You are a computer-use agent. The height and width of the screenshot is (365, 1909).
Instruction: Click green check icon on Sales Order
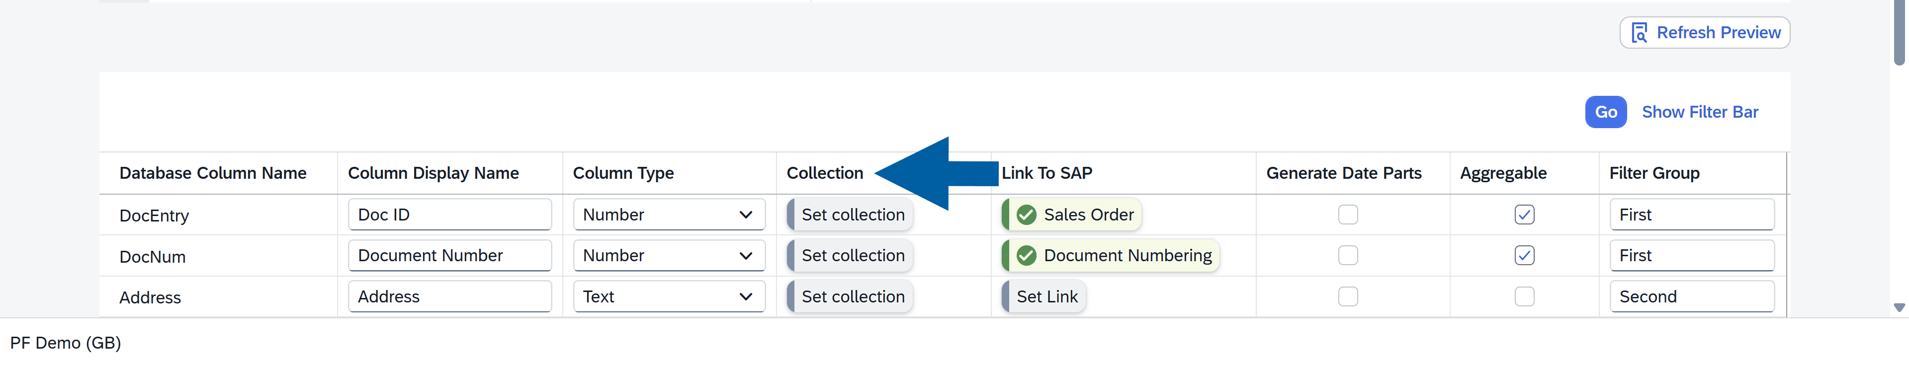[x=1026, y=215]
